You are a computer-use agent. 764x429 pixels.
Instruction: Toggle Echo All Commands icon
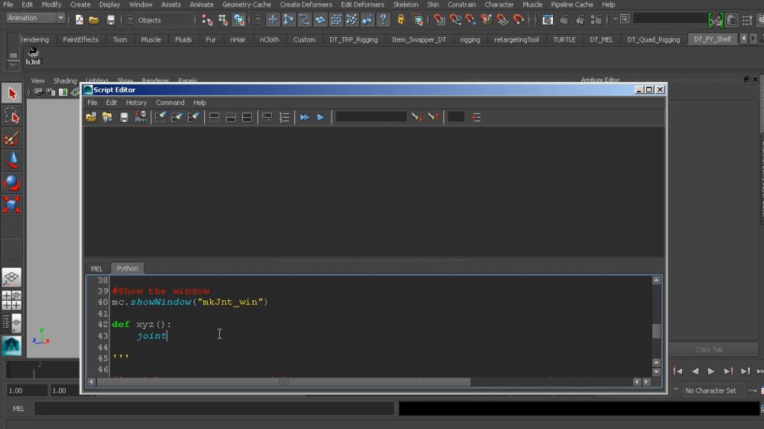point(267,118)
